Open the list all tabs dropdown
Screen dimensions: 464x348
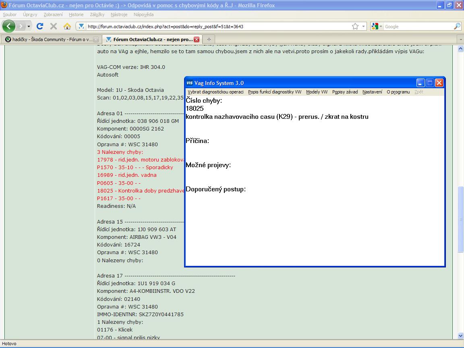pos(460,39)
